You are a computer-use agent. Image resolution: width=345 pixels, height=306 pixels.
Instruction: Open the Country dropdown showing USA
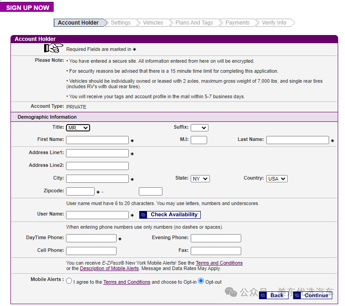[277, 179]
